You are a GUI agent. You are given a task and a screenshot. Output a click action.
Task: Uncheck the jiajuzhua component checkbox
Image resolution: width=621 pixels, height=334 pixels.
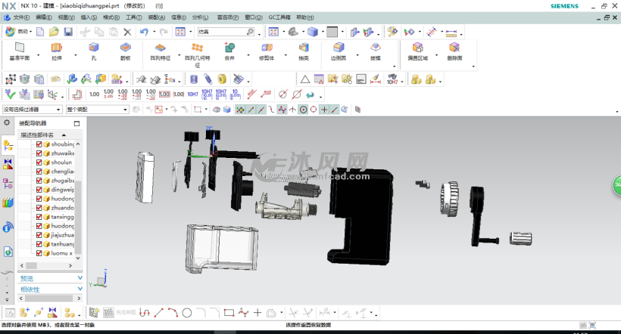point(39,235)
